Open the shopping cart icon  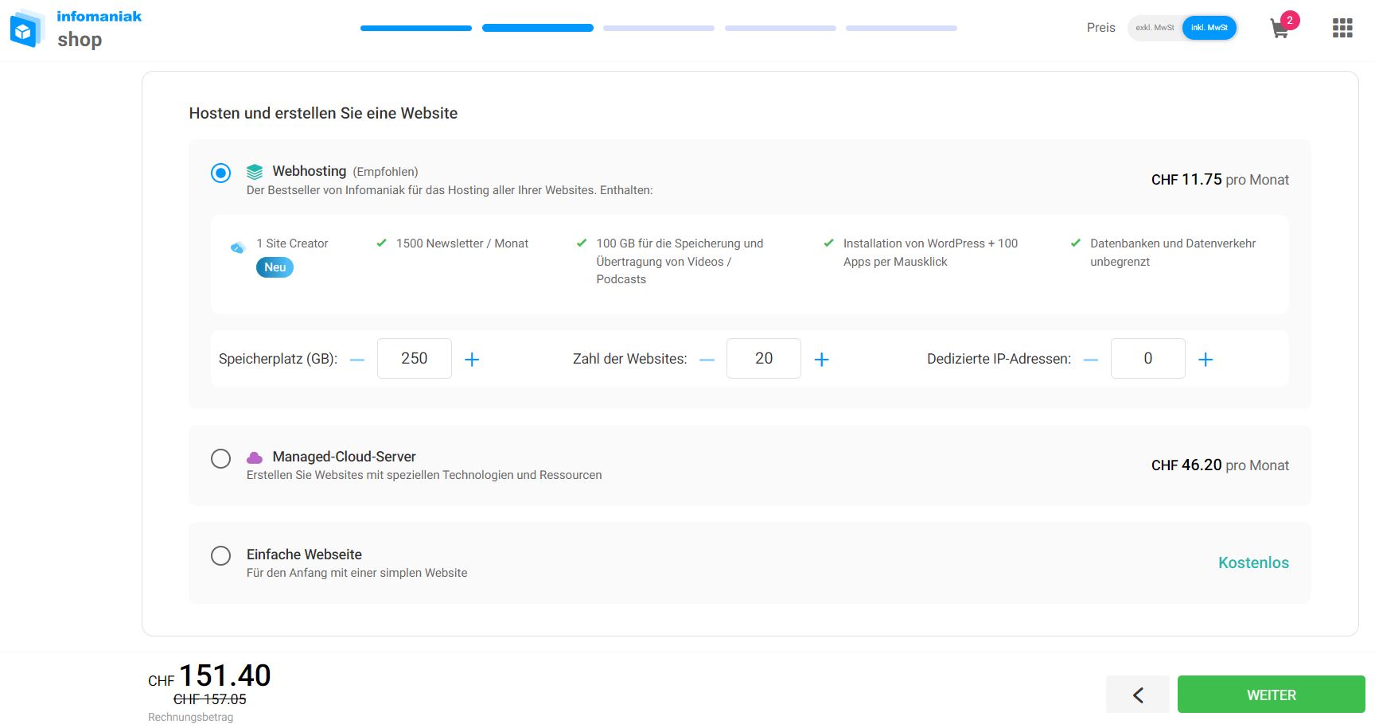click(1280, 29)
